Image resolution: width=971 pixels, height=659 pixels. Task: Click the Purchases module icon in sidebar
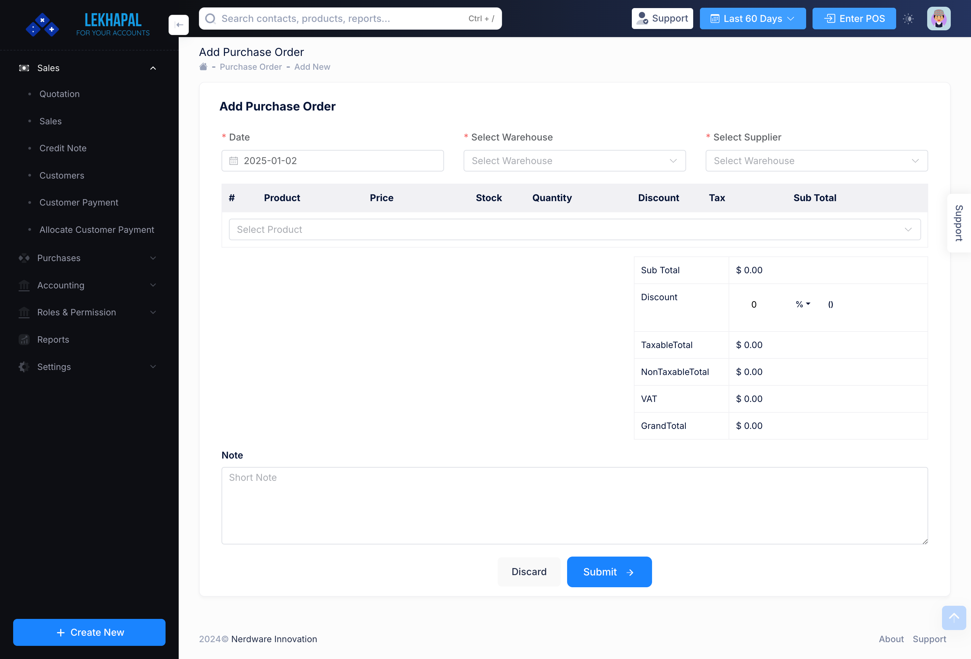24,258
